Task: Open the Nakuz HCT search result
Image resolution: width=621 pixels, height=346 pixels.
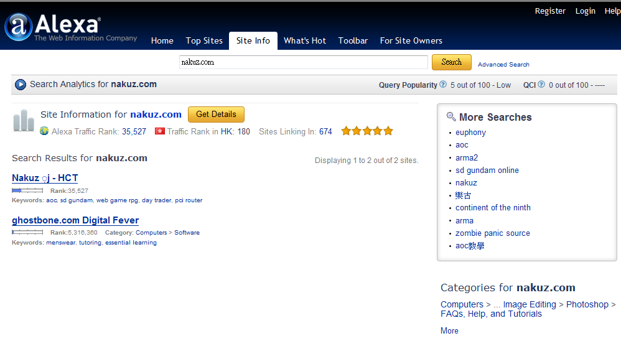Action: 45,178
